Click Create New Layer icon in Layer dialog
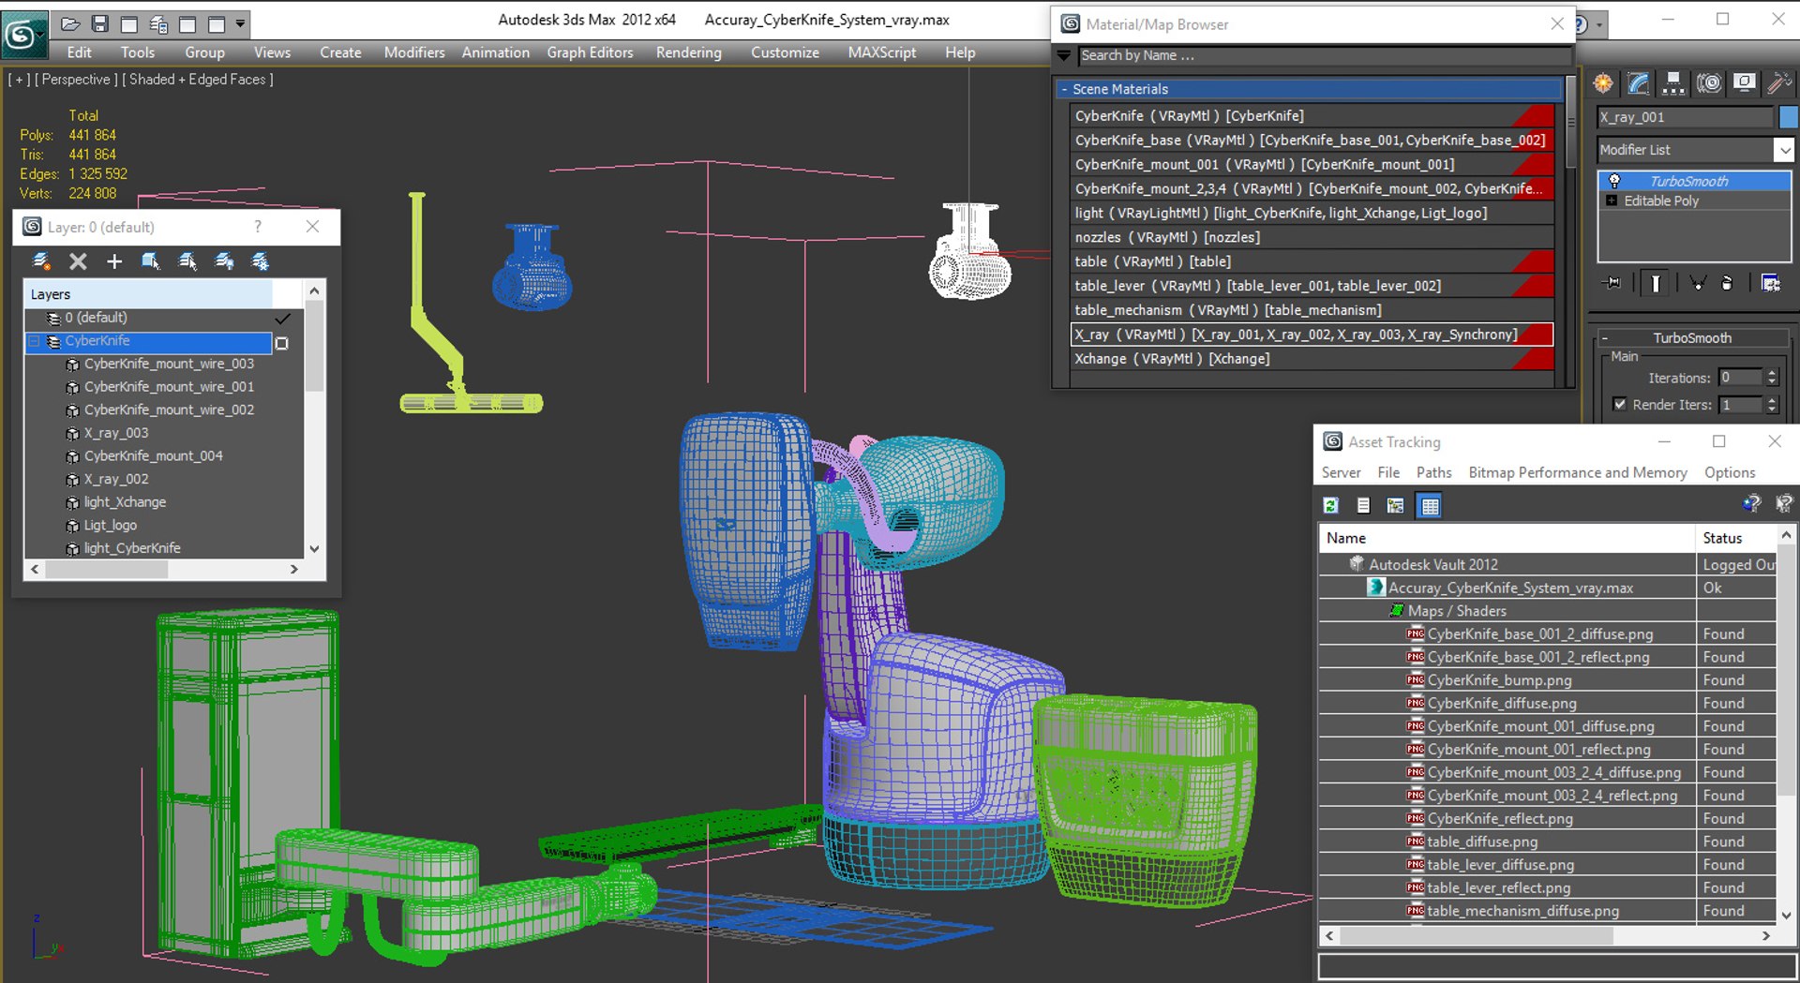The height and width of the screenshot is (983, 1800). coord(41,261)
